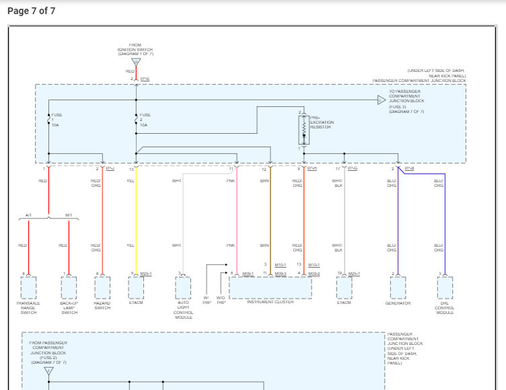The height and width of the screenshot is (390, 506).
Task: Click the "Page 7 of 7" heading
Action: click(x=32, y=11)
